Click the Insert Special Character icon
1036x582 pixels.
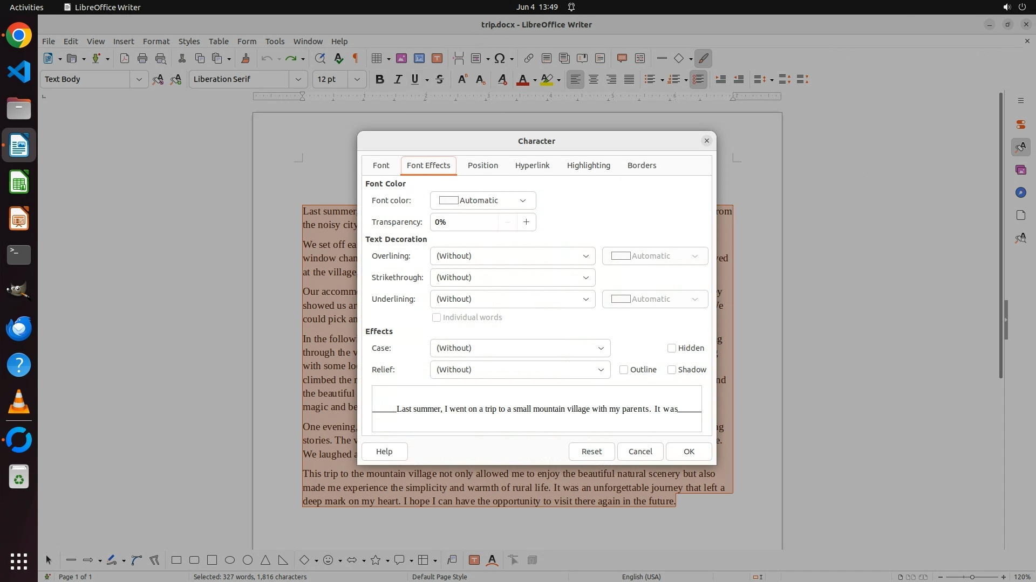(x=500, y=58)
